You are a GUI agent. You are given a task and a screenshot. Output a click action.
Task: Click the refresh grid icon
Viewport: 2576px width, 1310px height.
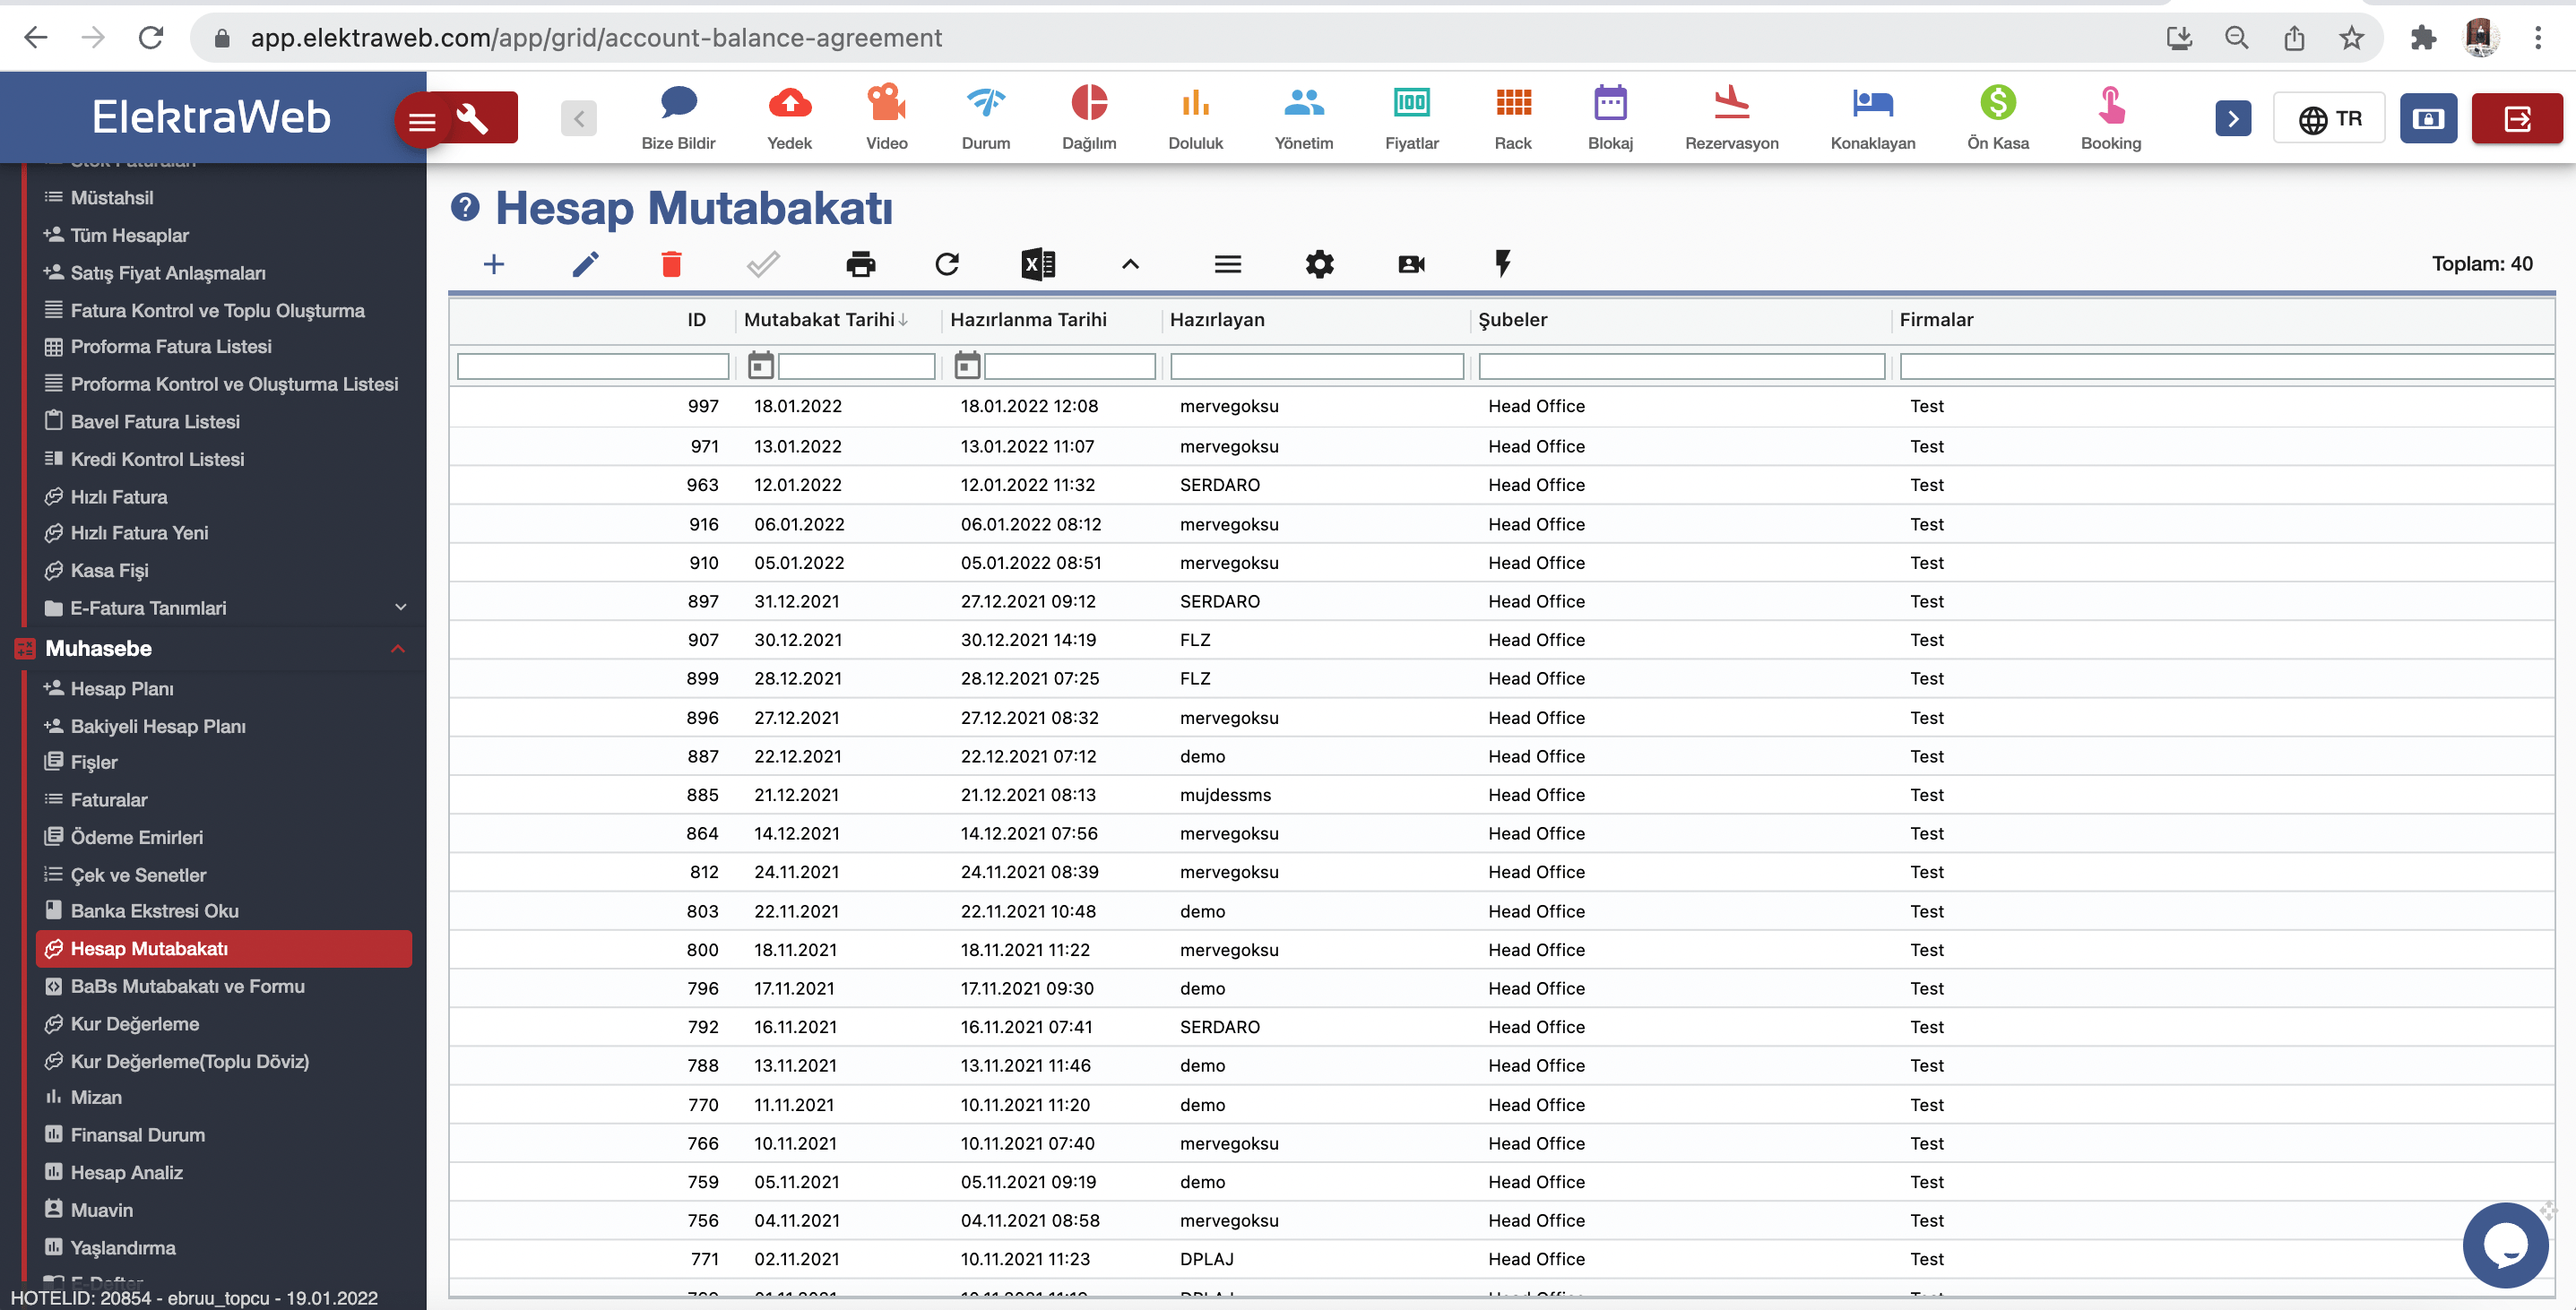(x=947, y=264)
